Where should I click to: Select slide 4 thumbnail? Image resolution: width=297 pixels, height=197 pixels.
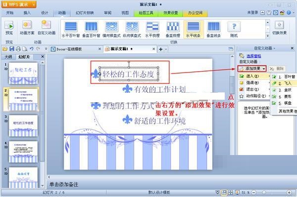pos(23,152)
